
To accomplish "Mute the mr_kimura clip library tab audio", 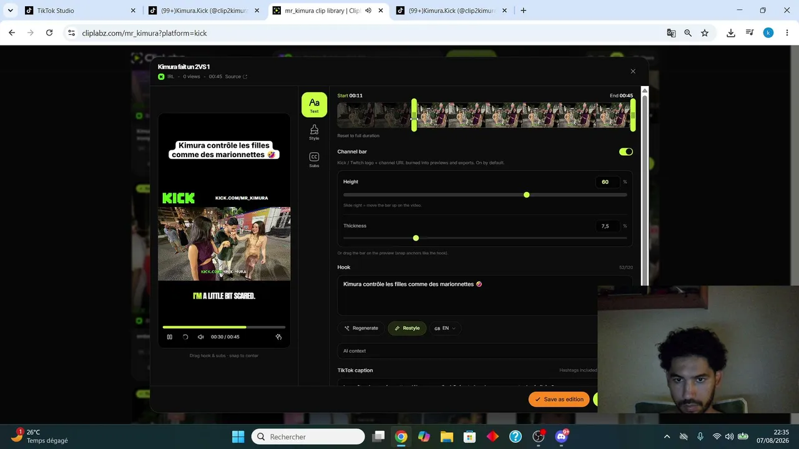I will pyautogui.click(x=368, y=11).
